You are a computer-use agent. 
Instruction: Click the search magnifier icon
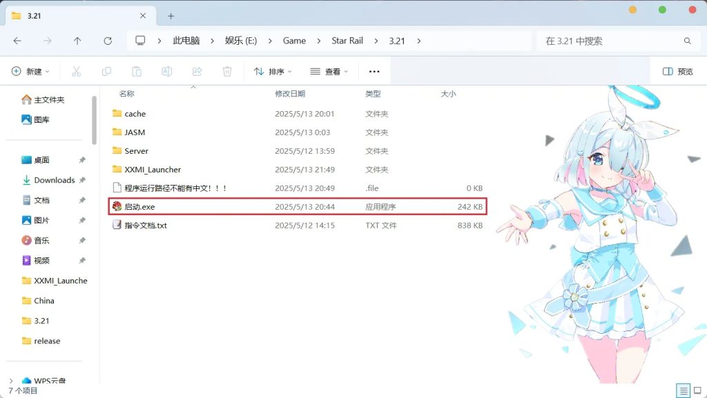687,41
